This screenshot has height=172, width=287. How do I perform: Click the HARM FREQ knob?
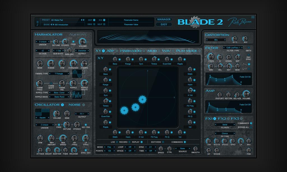coord(40,83)
